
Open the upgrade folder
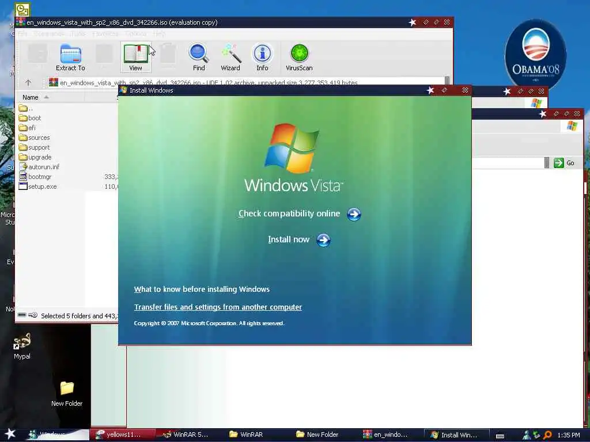[x=35, y=157]
